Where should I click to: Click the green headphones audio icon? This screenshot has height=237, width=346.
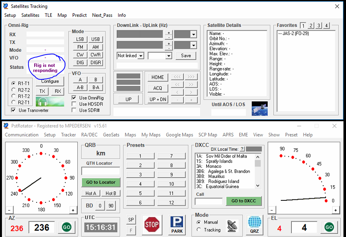(50, 102)
